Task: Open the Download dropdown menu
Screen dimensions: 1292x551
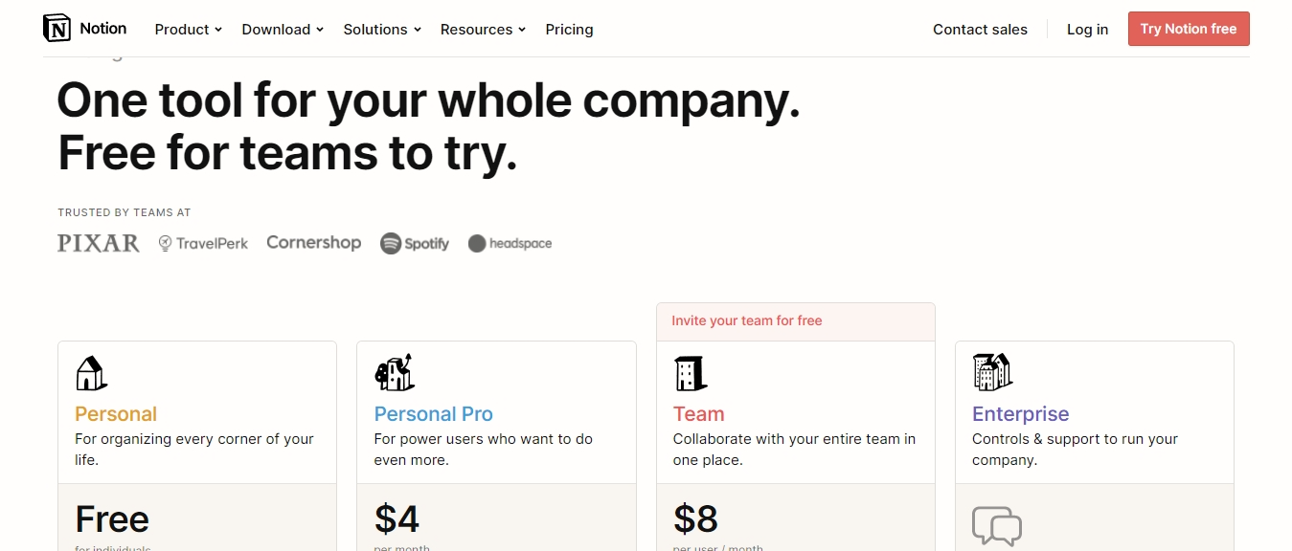Action: pyautogui.click(x=283, y=30)
